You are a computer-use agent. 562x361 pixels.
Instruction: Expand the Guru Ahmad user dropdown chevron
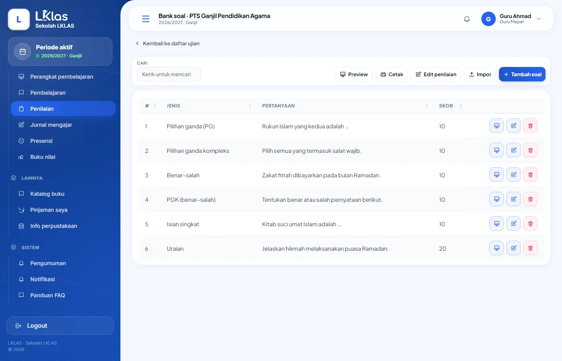click(x=539, y=19)
